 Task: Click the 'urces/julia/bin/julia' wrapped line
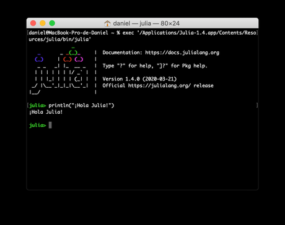[60, 40]
